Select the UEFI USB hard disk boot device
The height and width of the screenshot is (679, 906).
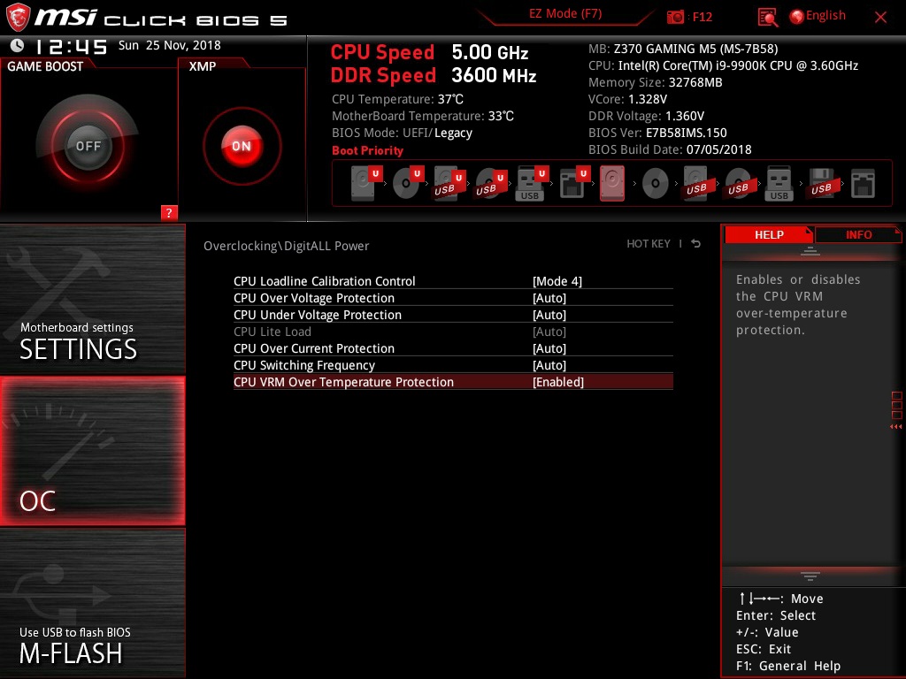click(449, 182)
